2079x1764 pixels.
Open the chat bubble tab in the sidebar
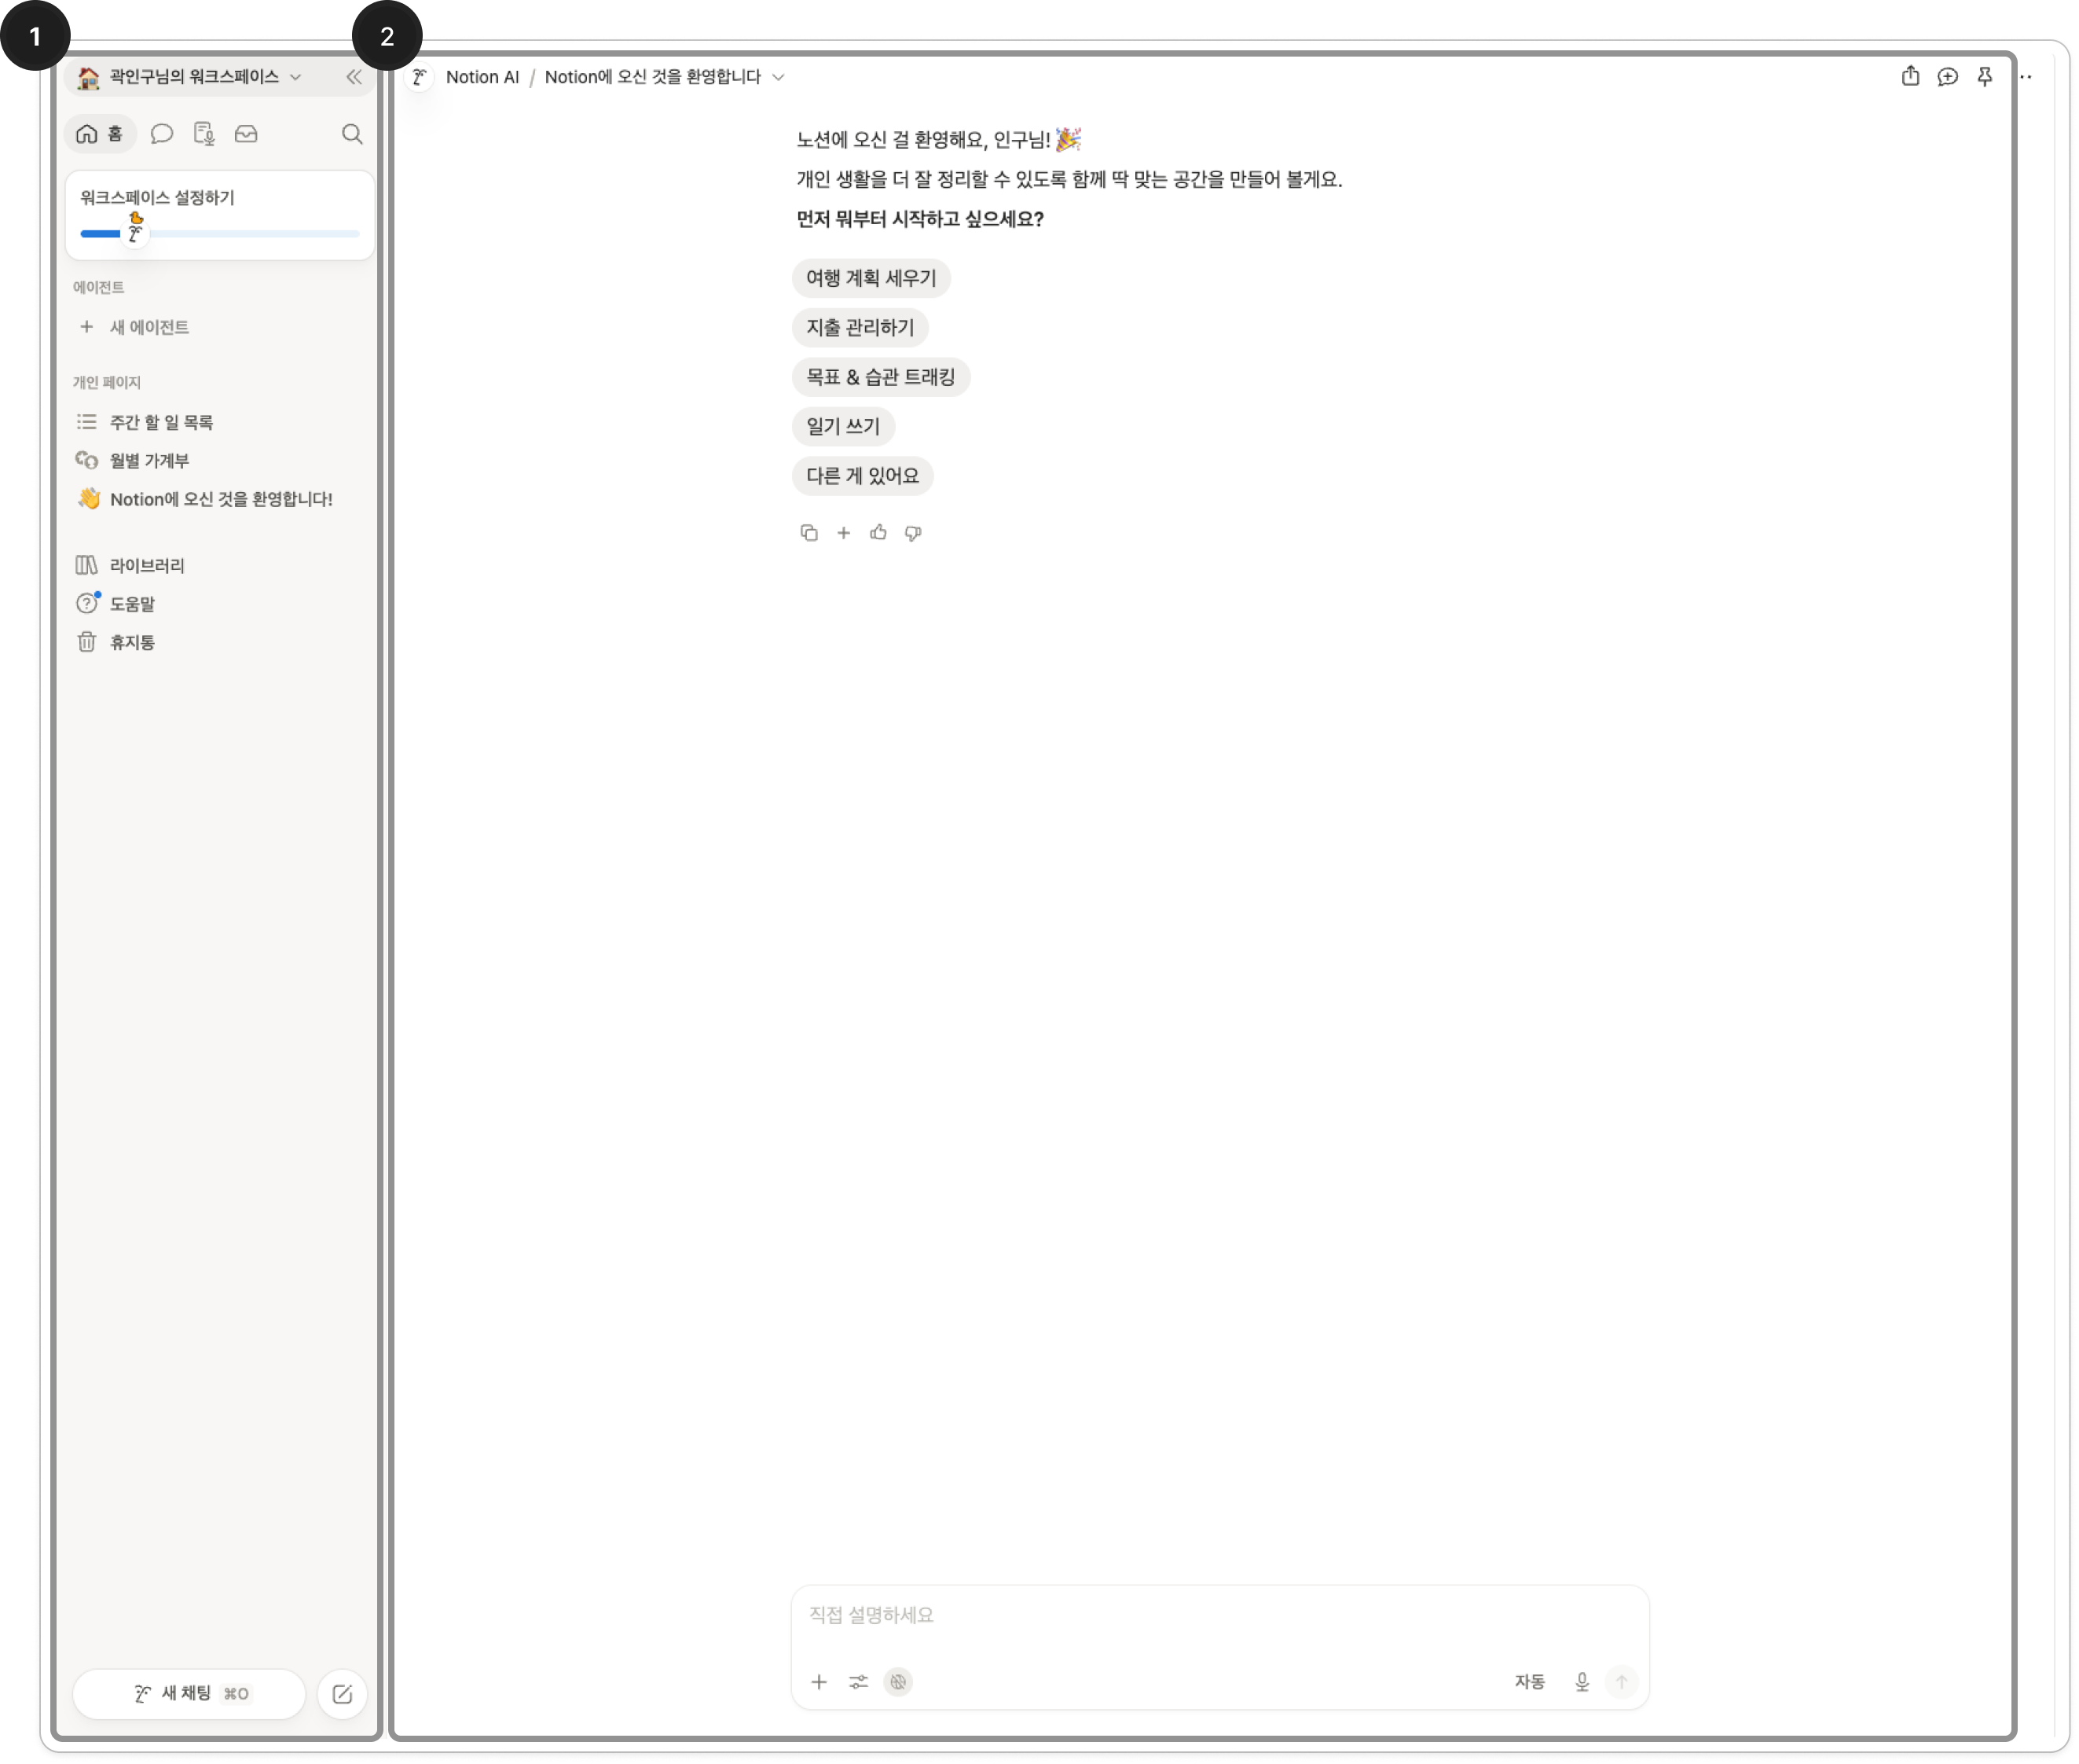[x=162, y=134]
